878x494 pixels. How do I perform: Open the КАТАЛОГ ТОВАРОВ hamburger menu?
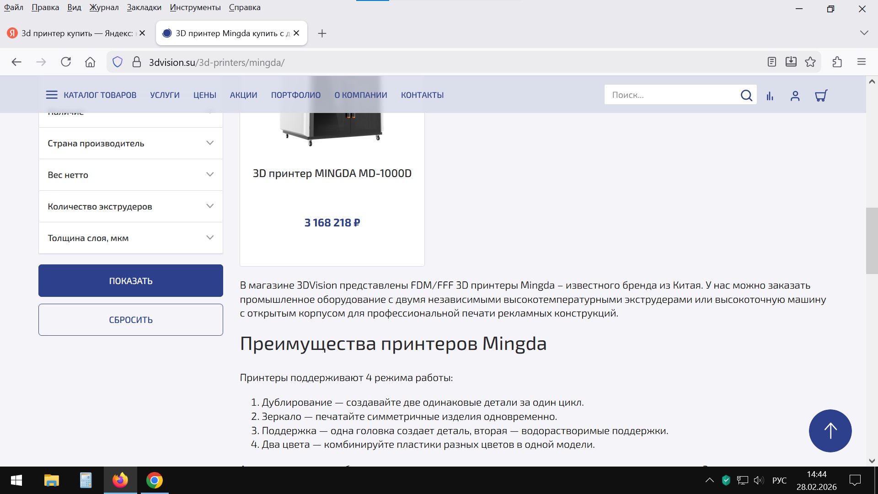(52, 95)
